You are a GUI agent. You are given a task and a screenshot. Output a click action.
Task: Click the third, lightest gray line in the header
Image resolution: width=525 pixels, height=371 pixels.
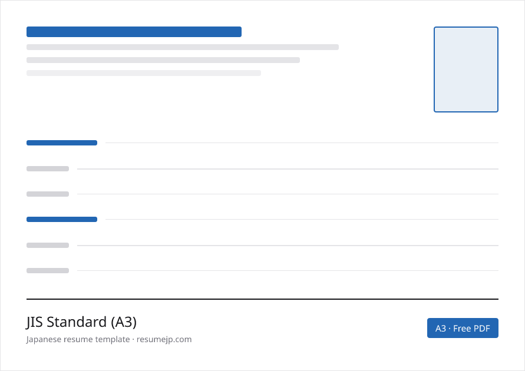[144, 73]
